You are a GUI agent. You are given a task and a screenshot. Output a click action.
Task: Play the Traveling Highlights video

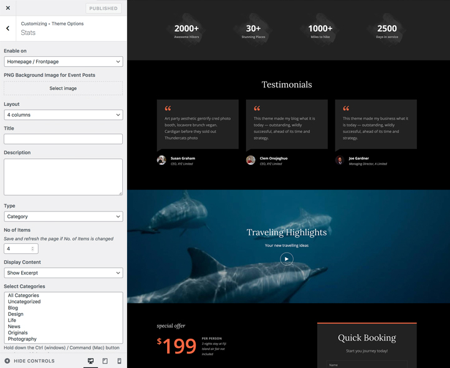[287, 259]
